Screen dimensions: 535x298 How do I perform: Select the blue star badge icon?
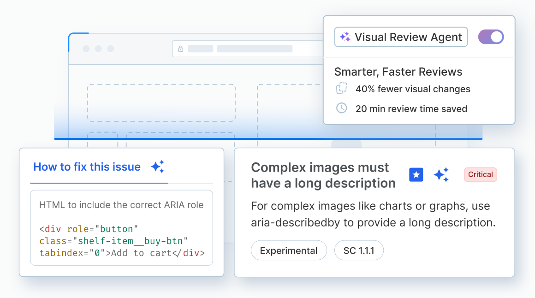(416, 175)
